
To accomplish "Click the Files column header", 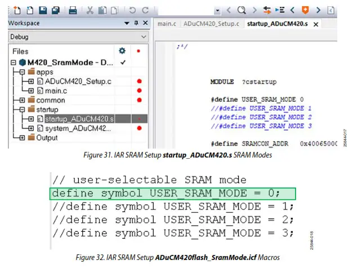I will (20, 51).
